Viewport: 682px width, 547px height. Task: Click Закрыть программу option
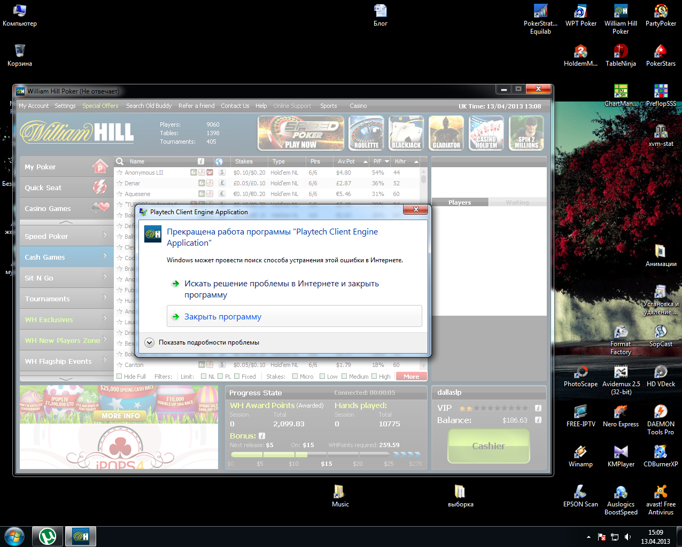[294, 316]
